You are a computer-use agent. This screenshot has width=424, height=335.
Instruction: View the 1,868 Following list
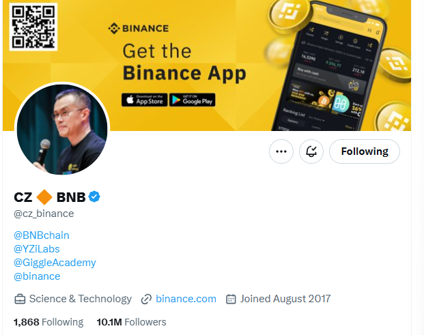coord(48,322)
